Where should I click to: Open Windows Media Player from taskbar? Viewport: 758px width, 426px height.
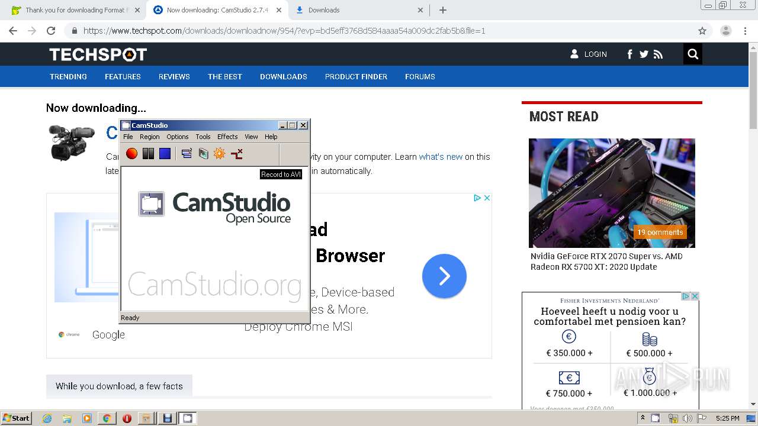(x=87, y=418)
